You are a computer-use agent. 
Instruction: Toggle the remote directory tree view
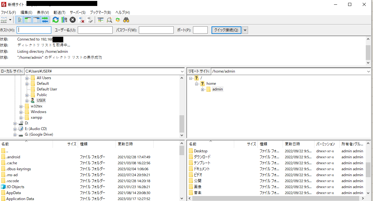coord(37,20)
